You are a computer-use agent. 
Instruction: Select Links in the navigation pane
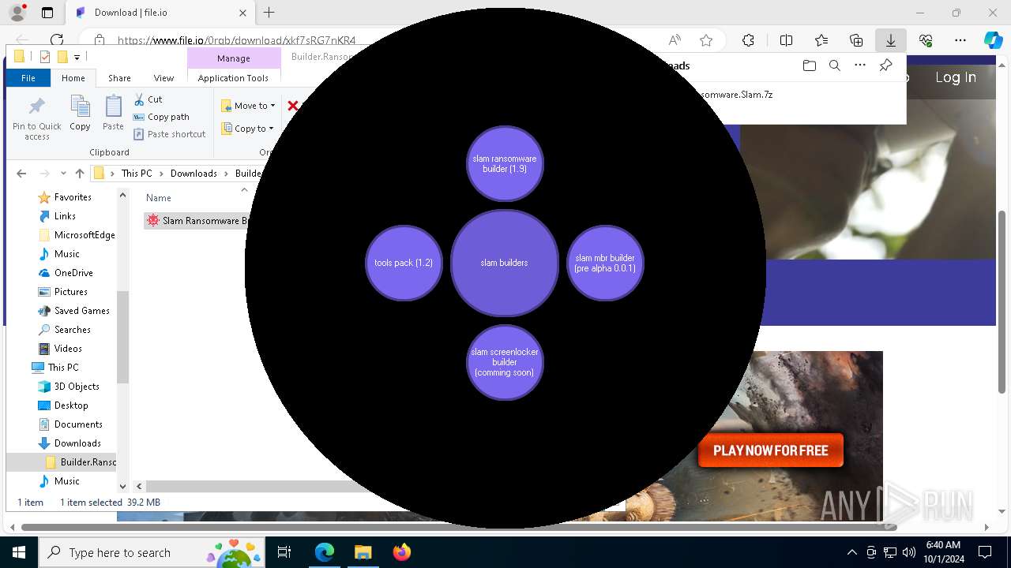(65, 216)
